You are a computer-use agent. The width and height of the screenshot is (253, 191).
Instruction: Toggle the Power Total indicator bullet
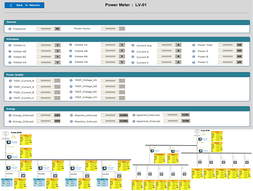(x=194, y=45)
